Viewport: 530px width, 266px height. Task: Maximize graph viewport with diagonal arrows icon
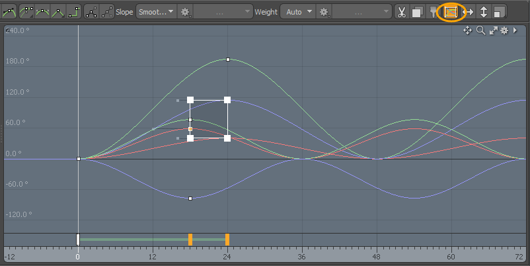click(x=493, y=30)
